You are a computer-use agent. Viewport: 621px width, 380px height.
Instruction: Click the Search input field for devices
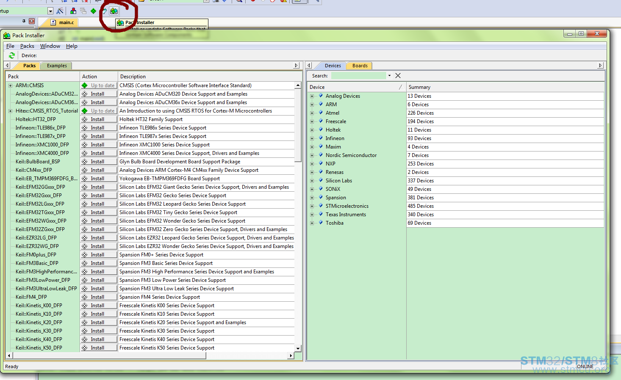tap(358, 76)
